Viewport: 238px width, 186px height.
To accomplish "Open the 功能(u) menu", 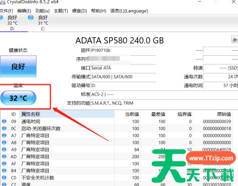I will [43, 11].
